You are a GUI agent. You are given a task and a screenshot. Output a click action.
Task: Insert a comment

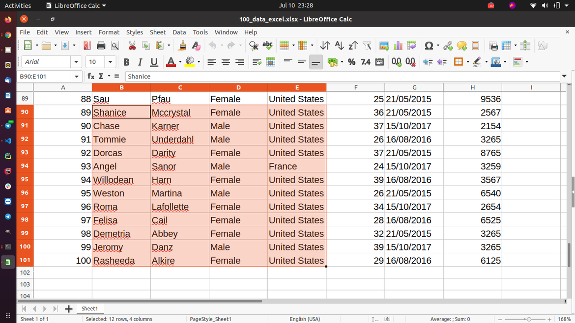click(461, 45)
